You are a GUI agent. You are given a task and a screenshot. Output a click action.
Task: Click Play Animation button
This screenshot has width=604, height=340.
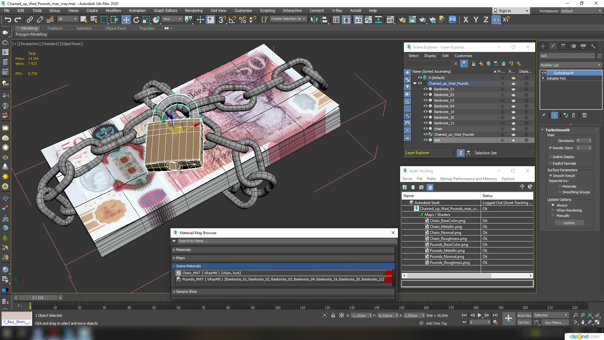point(479,315)
